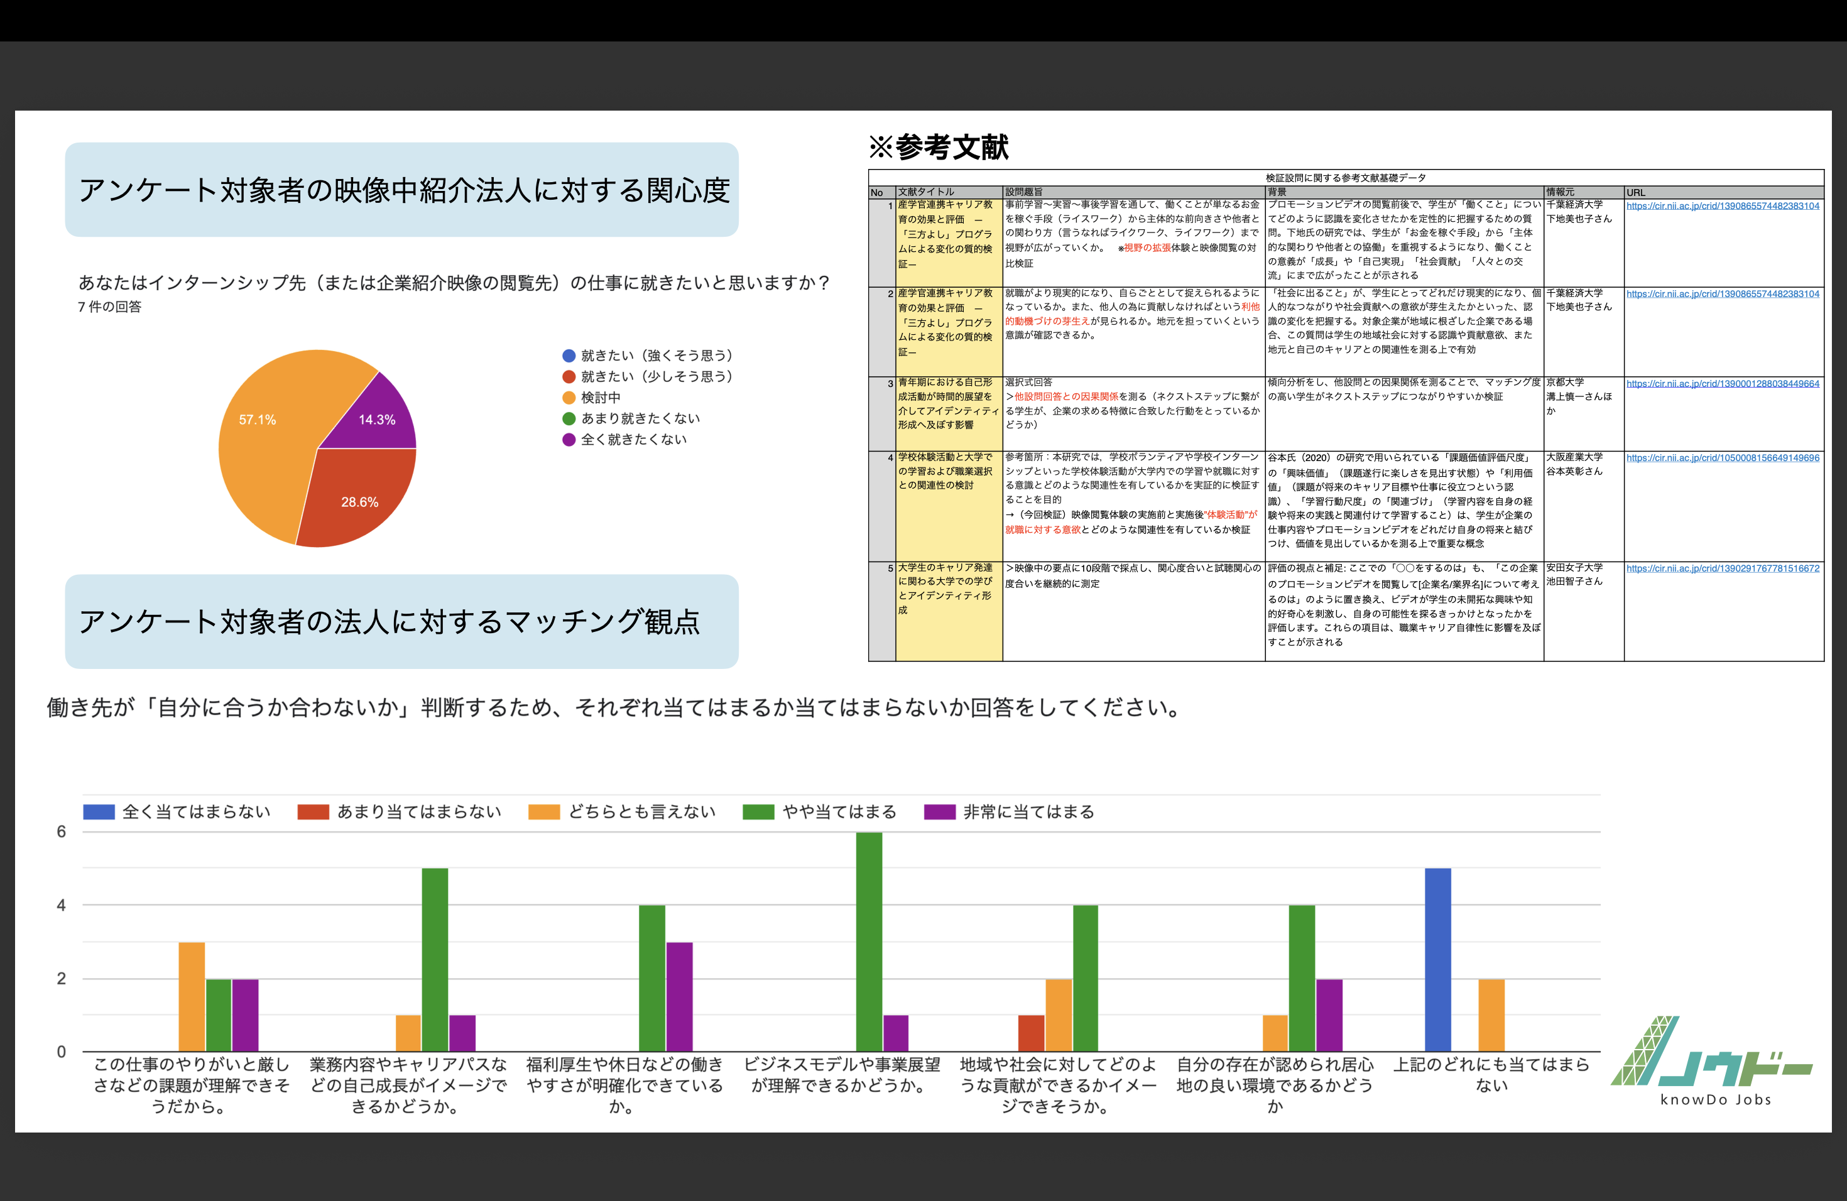Click purple legend dot for 全く就きたくない
Viewport: 1847px width, 1201px height.
(569, 439)
